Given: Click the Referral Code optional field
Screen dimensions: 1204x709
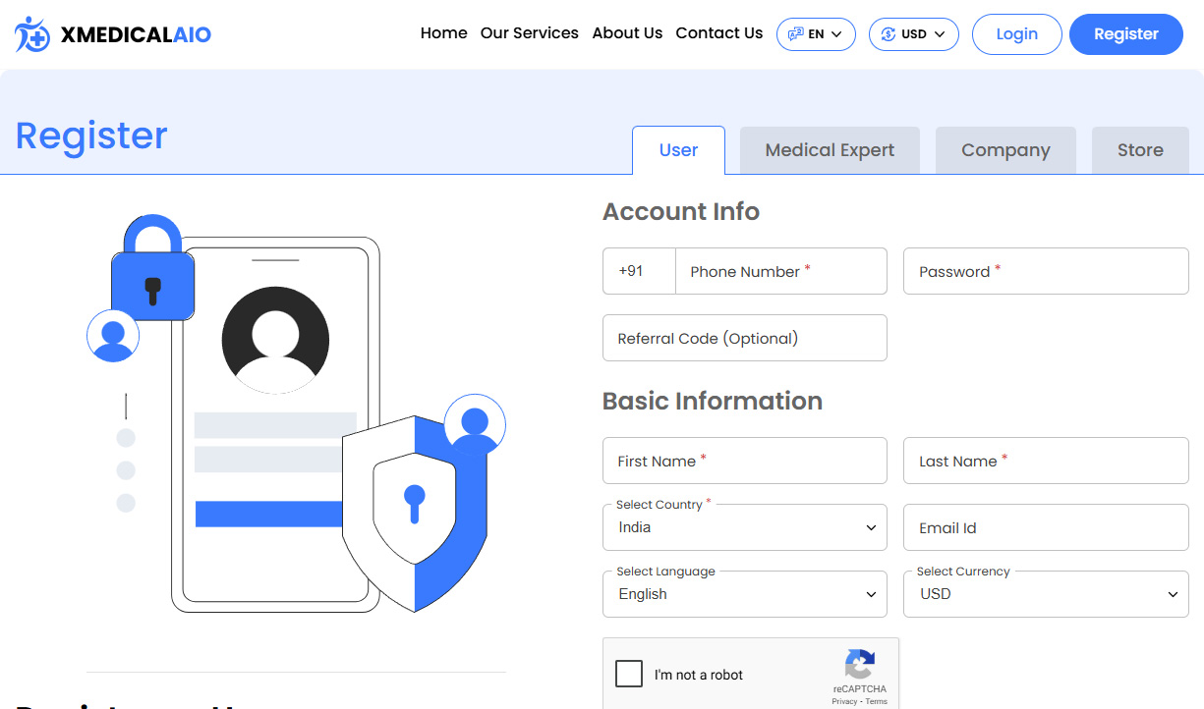Looking at the screenshot, I should (x=744, y=338).
